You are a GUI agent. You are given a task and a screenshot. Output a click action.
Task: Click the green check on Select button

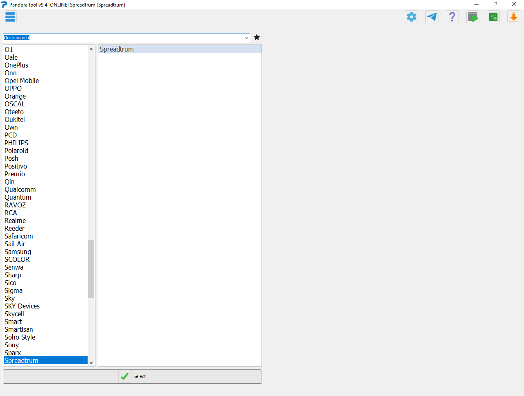(x=124, y=376)
